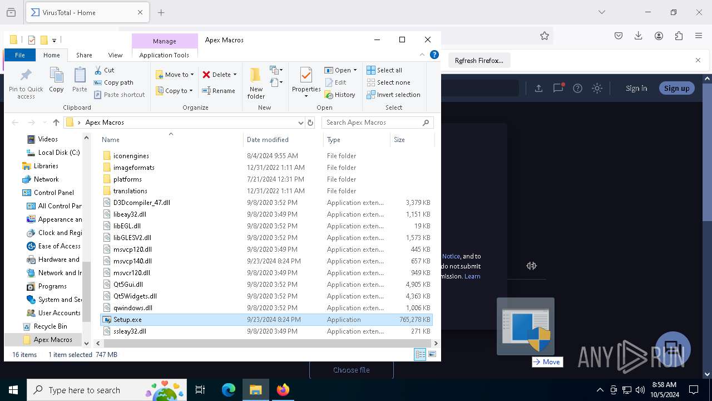Collapse the ribbon with chevron
Screen dimensions: 712x401
point(422,55)
